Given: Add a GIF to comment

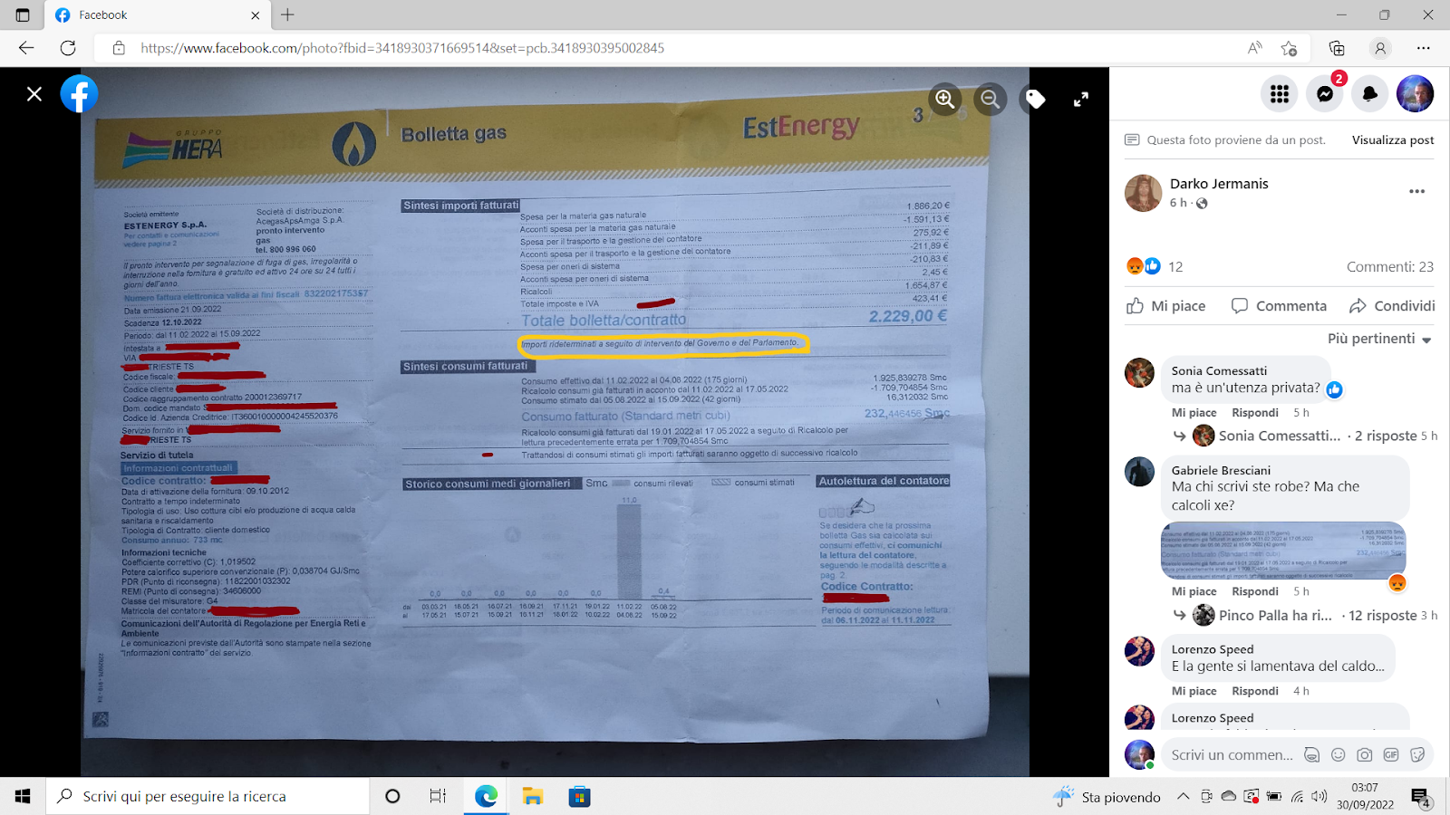Looking at the screenshot, I should point(1391,754).
